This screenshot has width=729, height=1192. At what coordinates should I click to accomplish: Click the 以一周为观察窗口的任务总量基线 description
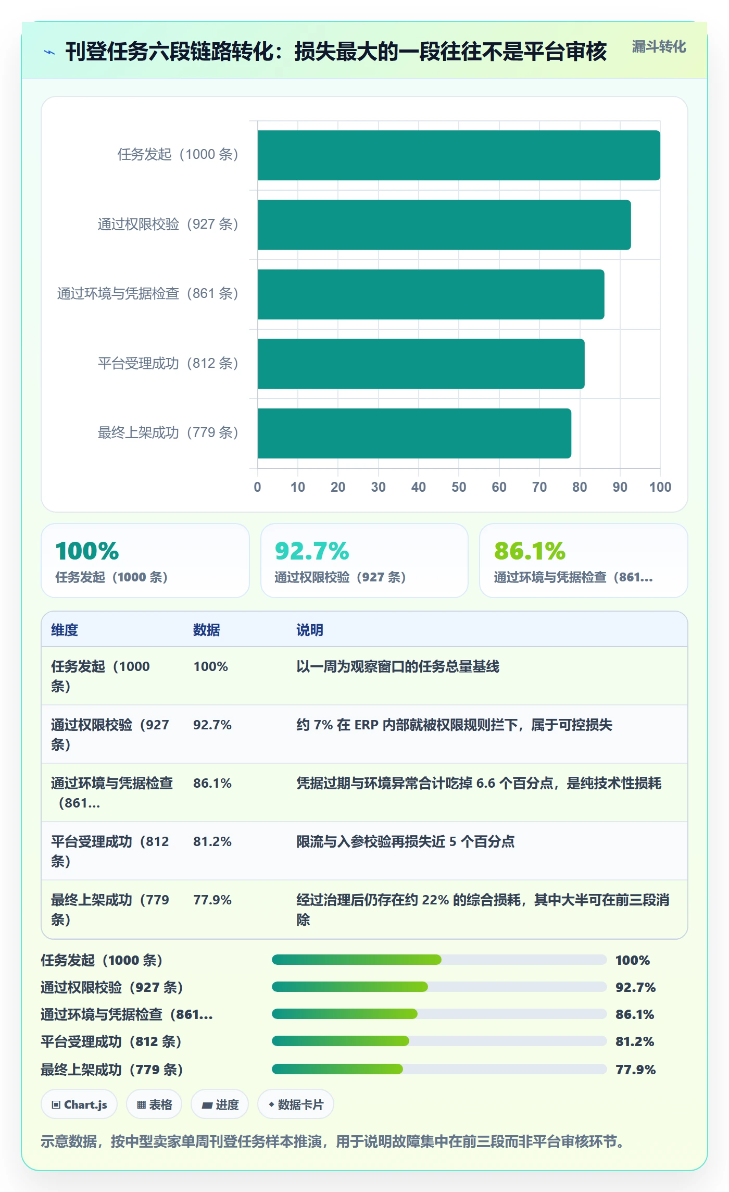tap(398, 666)
